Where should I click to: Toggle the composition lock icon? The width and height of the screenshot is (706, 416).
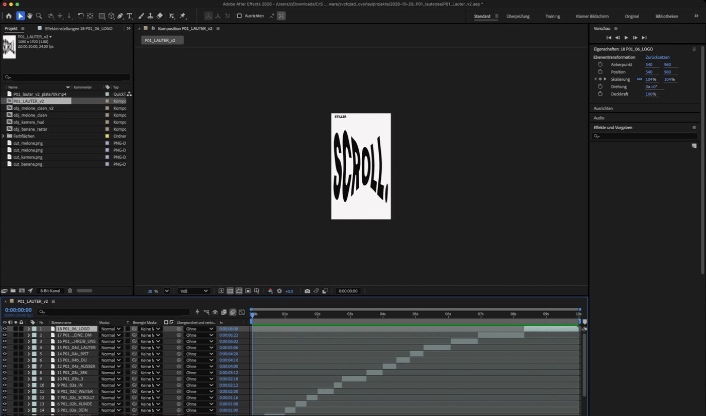(x=153, y=28)
